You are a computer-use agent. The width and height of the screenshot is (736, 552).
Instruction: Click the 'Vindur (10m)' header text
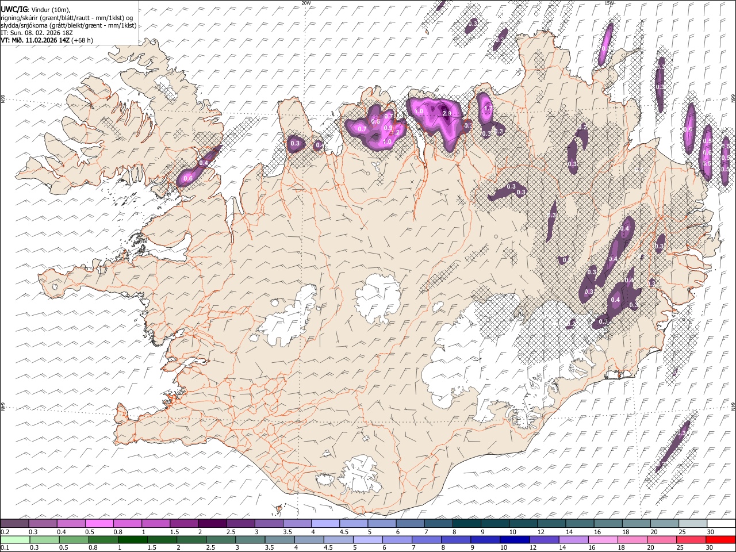[x=51, y=9]
